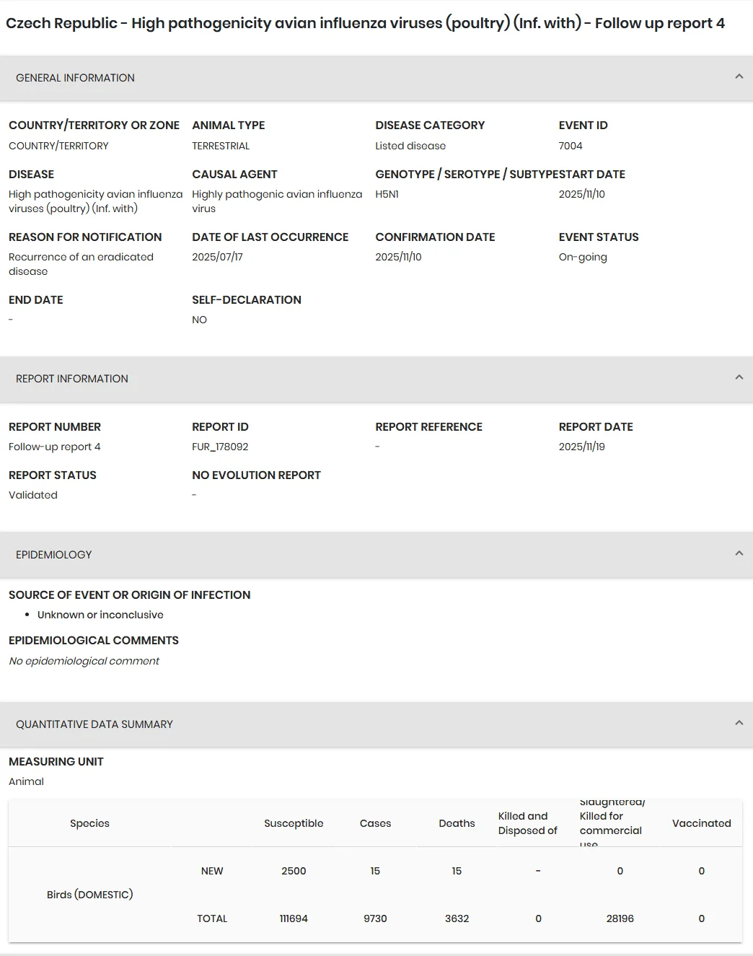Click the Susceptible column header
The height and width of the screenshot is (956, 753).
click(x=294, y=823)
